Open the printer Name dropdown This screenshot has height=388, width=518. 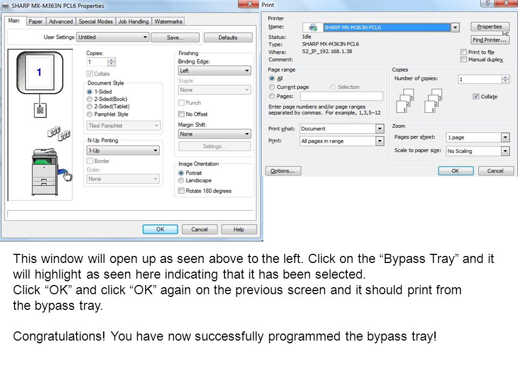click(x=455, y=27)
